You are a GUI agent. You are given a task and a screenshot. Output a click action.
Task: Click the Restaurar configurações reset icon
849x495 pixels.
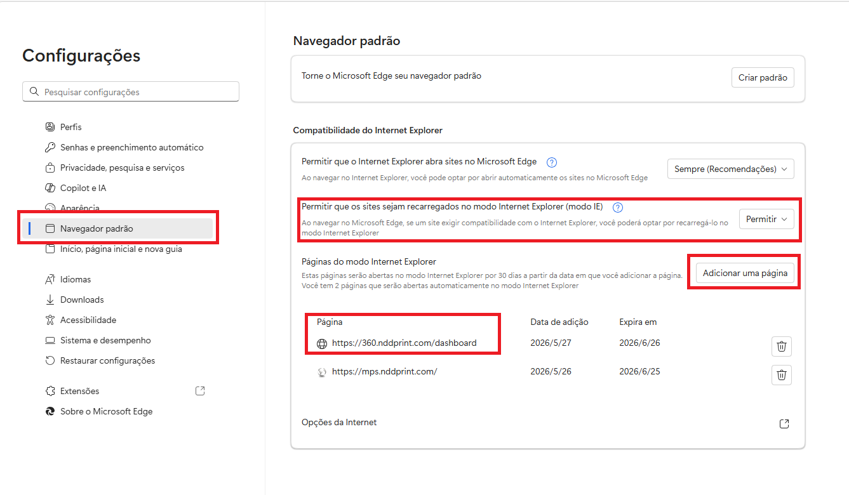[x=50, y=360]
